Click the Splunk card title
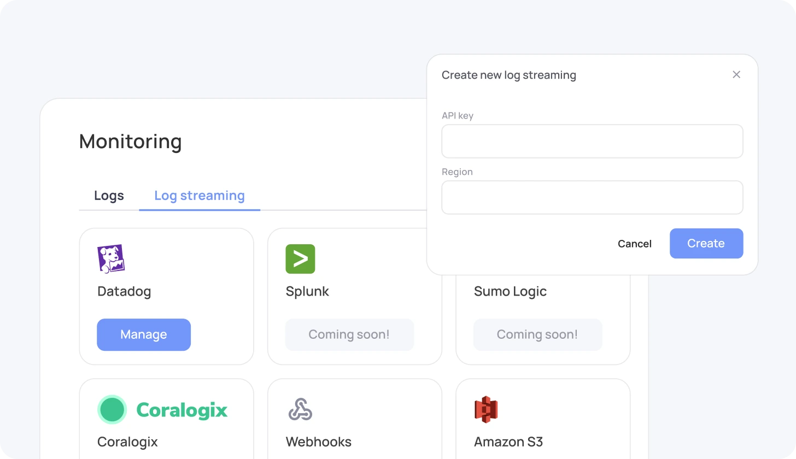Viewport: 796px width, 459px height. click(307, 291)
